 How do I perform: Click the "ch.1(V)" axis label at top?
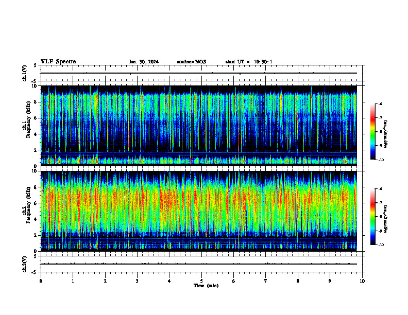(24, 73)
